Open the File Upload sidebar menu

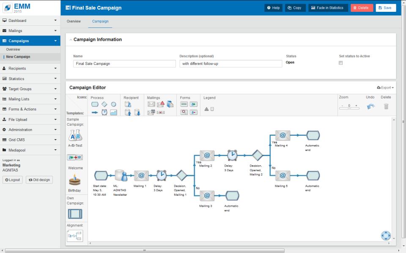[x=30, y=119]
